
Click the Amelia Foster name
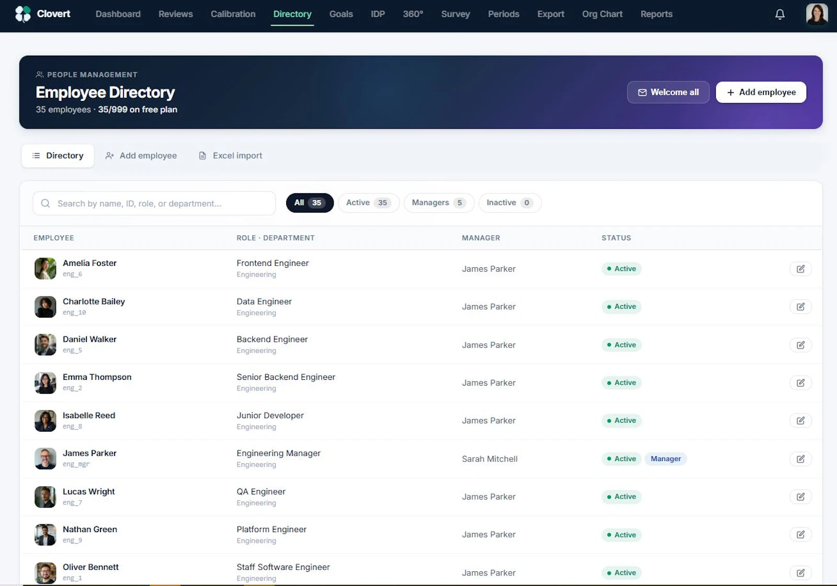click(89, 263)
